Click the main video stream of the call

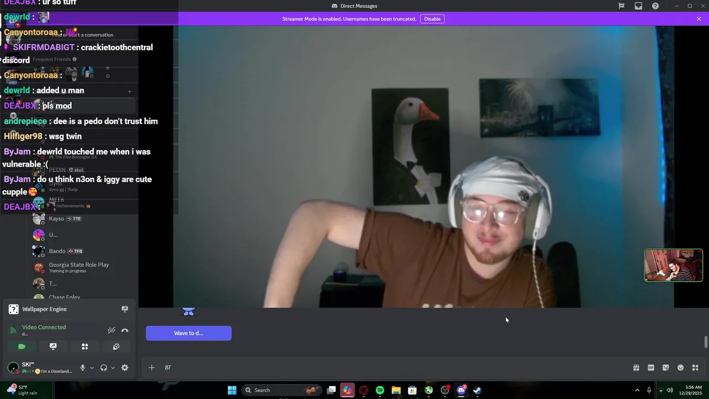[424, 166]
